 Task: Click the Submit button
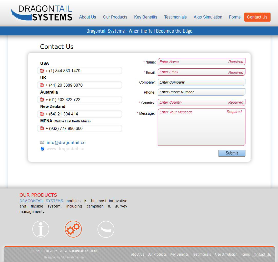pos(232,153)
